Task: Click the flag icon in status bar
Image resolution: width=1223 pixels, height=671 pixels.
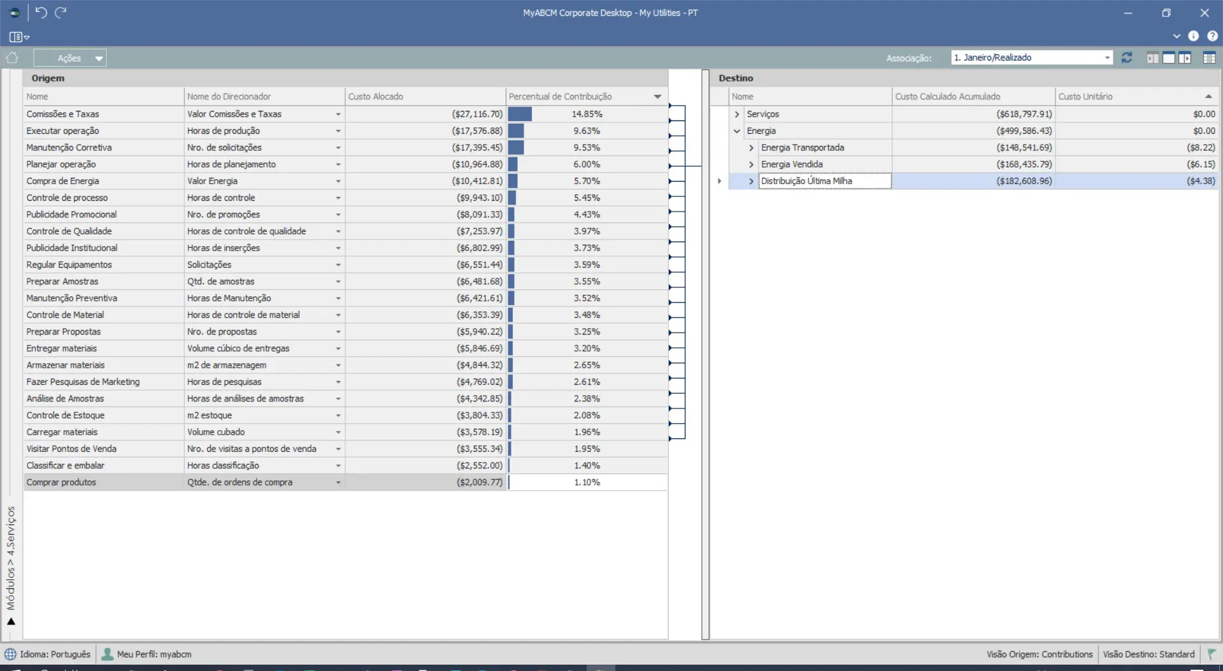Action: (1211, 654)
